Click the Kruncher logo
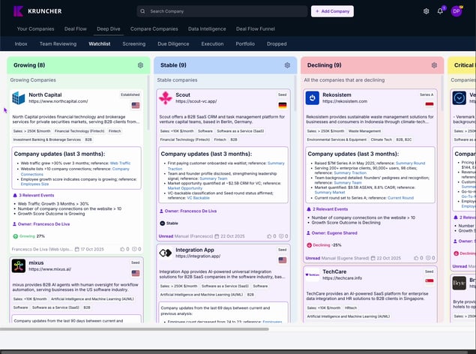 (x=37, y=11)
